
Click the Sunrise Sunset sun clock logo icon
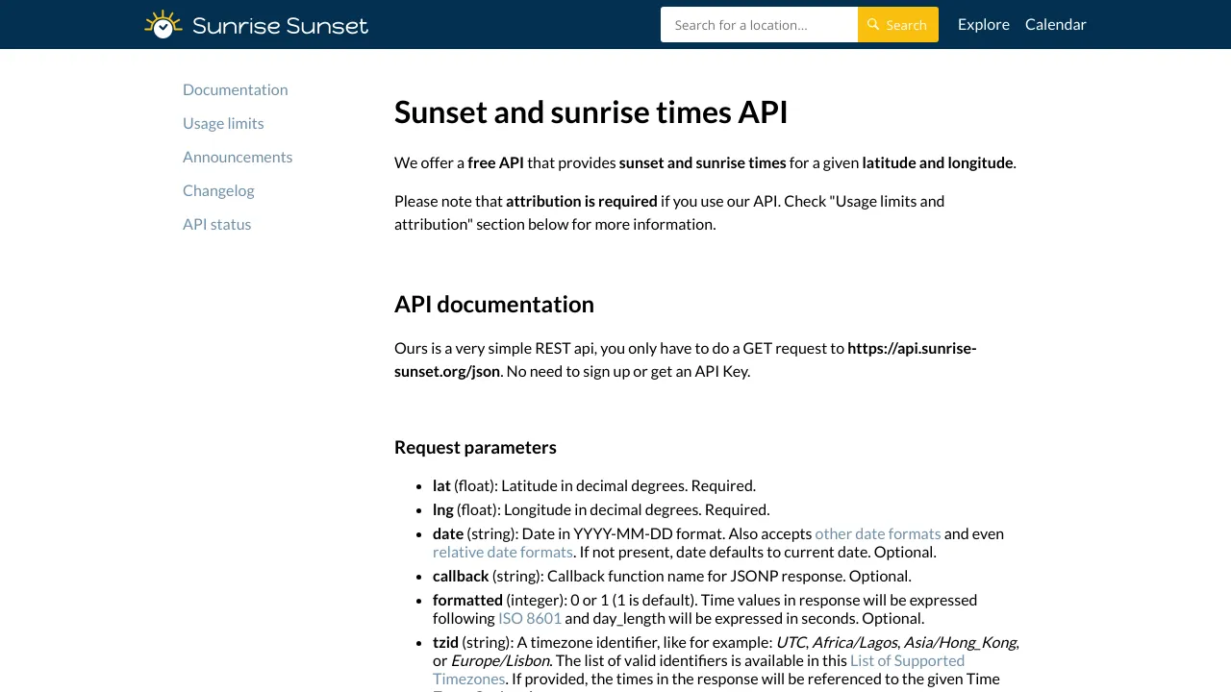coord(163,24)
